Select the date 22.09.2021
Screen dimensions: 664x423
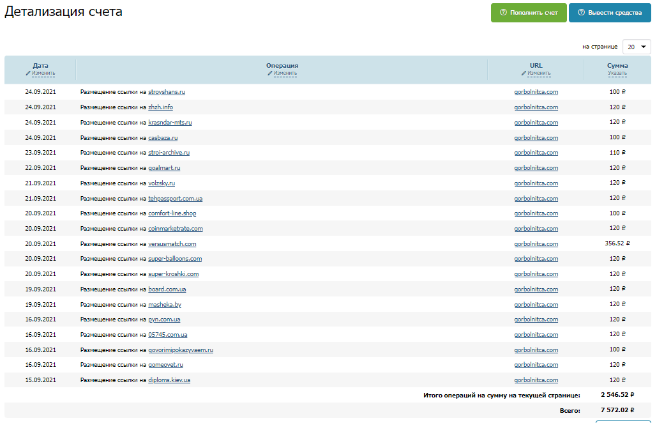coord(40,168)
